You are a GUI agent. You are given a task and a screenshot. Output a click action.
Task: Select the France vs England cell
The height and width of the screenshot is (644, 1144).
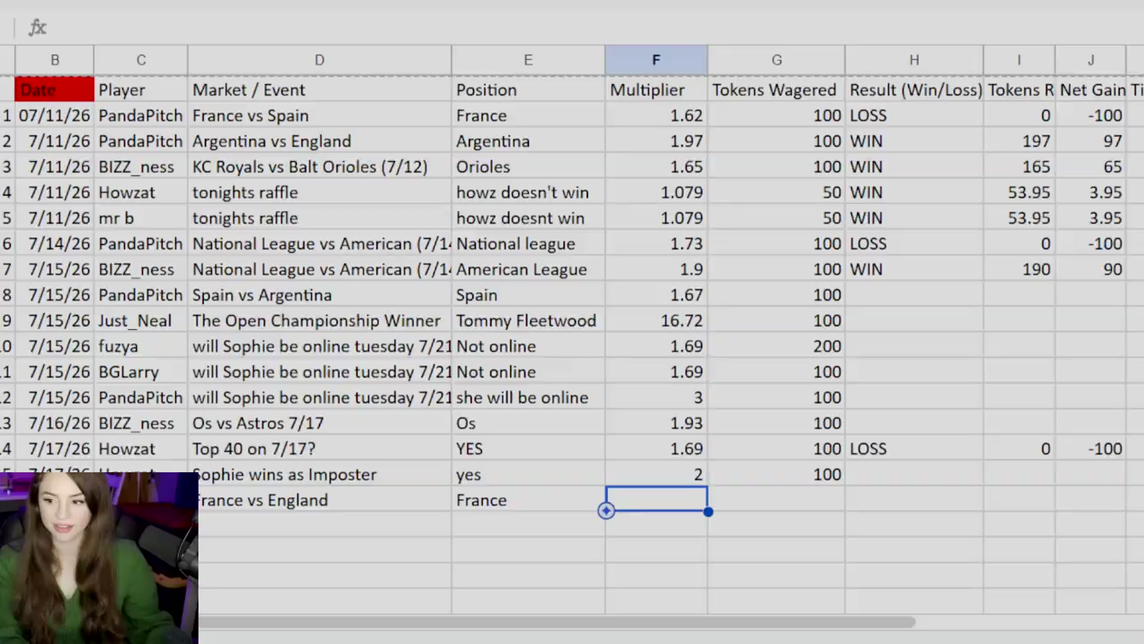click(x=325, y=500)
